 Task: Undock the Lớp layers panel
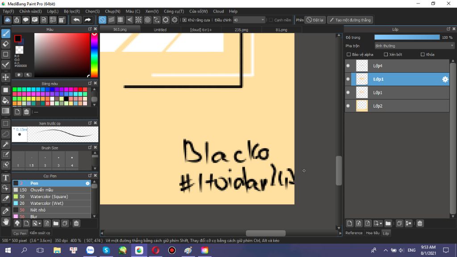(x=448, y=29)
